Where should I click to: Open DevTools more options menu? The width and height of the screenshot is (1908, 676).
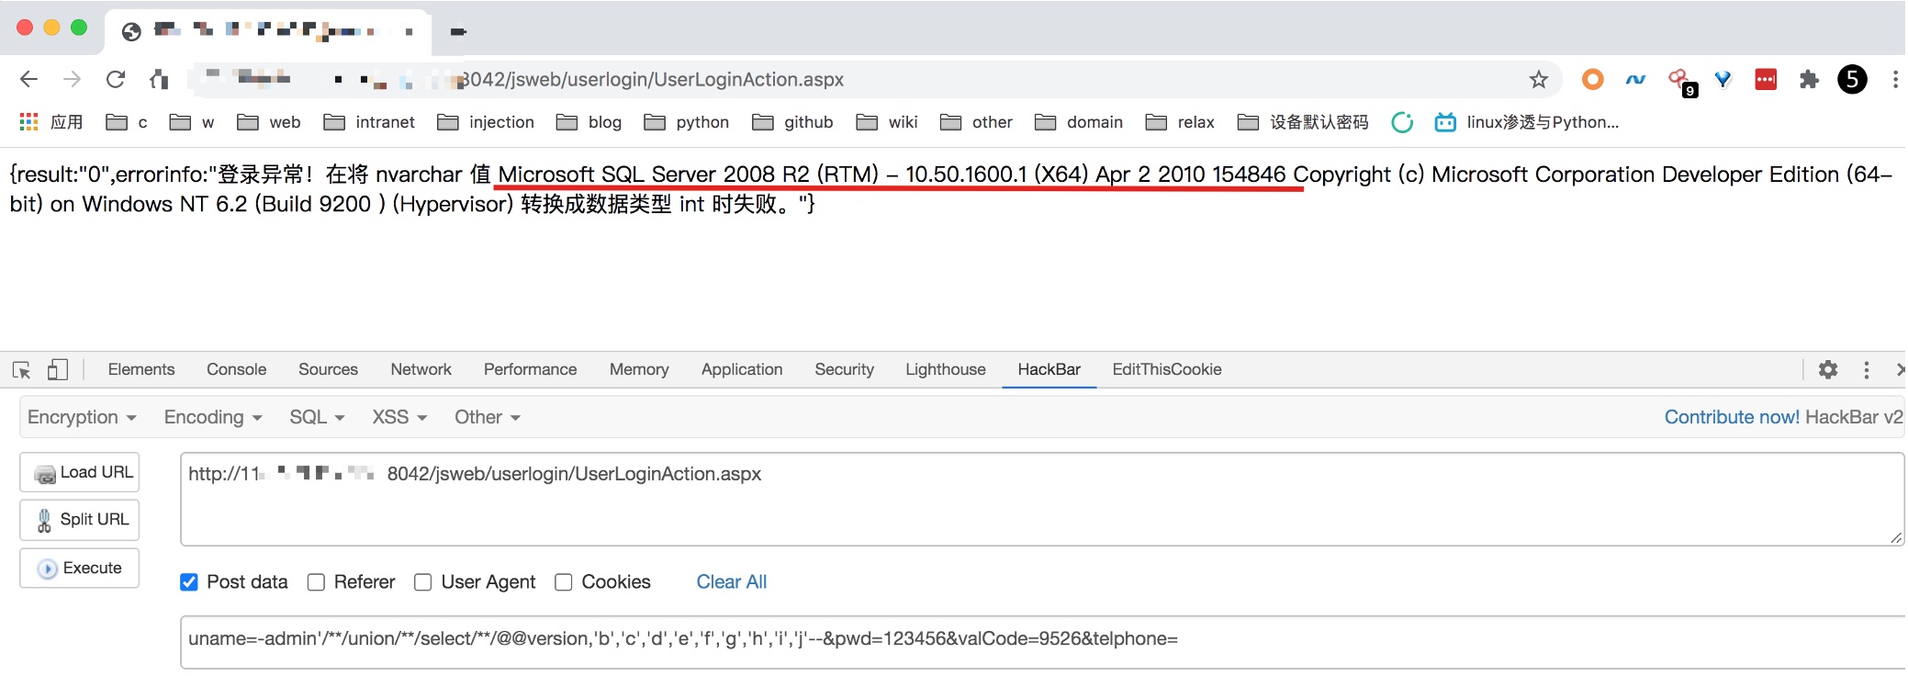coord(1866,370)
